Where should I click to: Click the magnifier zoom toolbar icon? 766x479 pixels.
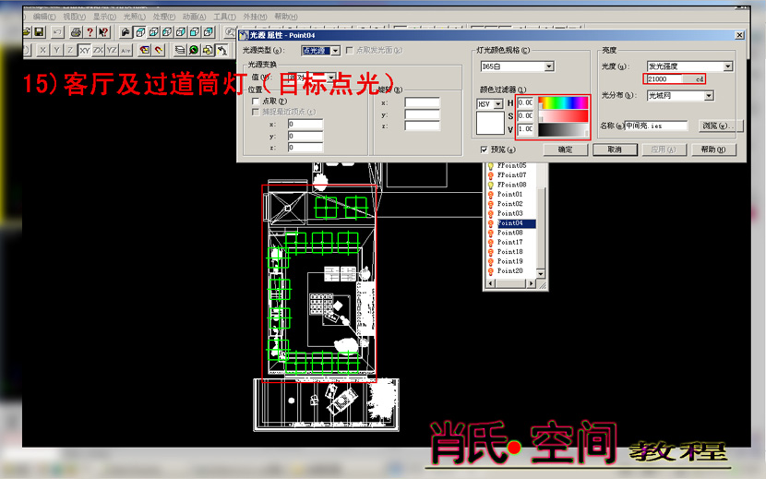coord(230,32)
